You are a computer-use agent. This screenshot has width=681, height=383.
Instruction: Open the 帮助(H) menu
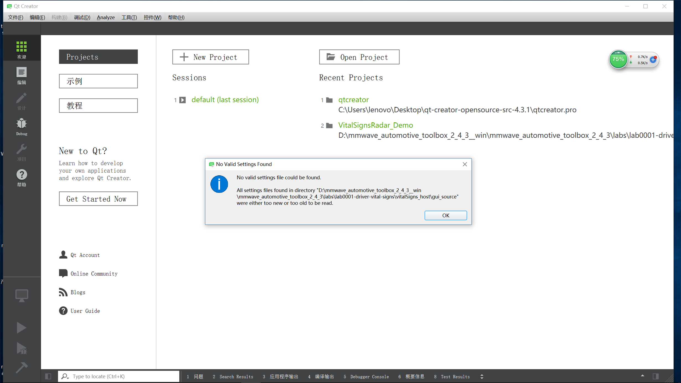click(x=176, y=17)
